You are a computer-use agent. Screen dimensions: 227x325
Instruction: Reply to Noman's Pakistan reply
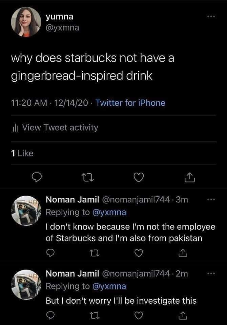[50, 252]
